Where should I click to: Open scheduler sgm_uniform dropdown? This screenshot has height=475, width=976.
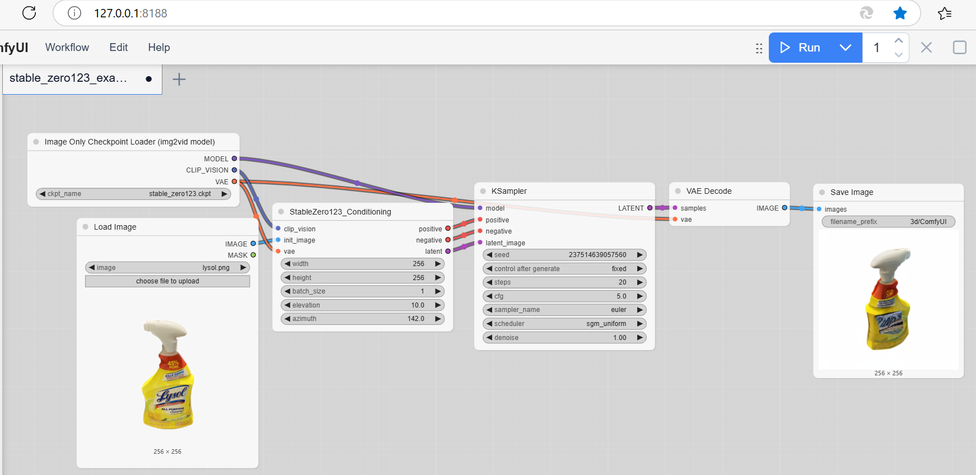click(564, 324)
